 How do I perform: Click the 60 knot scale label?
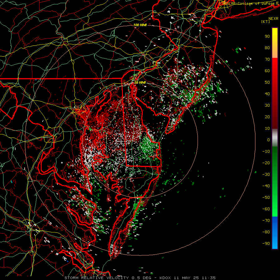(267, 71)
